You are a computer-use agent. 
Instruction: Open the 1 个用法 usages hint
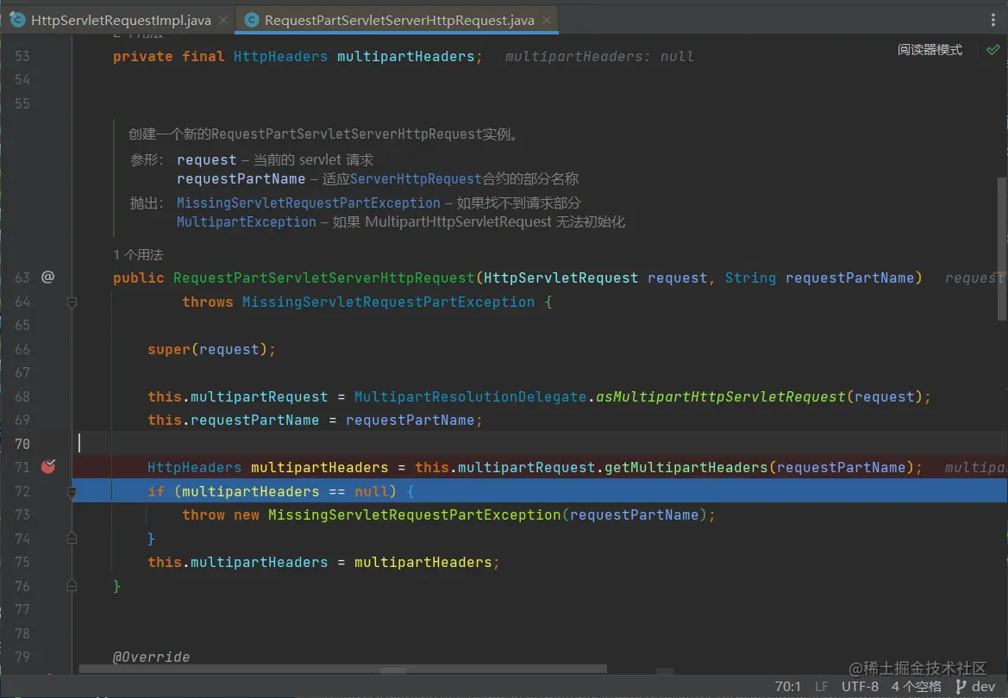click(x=138, y=254)
